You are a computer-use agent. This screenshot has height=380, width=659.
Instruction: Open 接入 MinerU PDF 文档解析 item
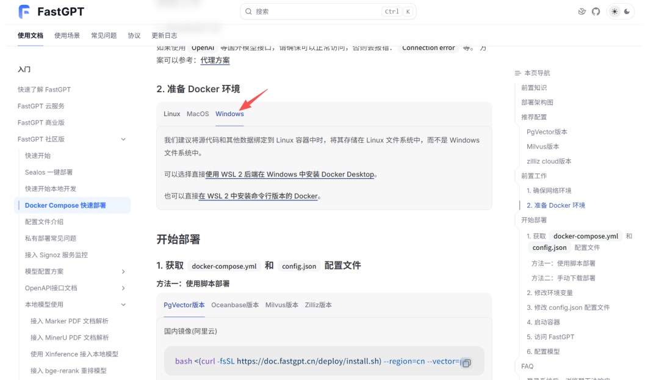coord(70,337)
